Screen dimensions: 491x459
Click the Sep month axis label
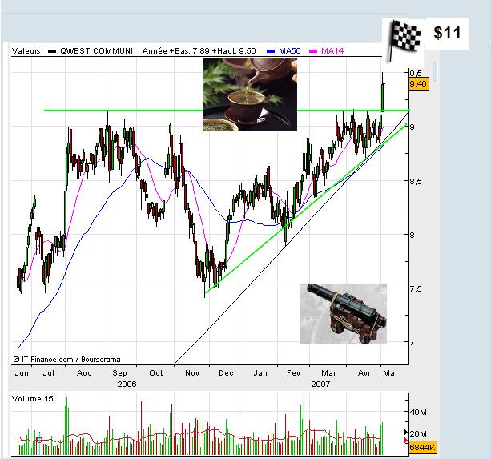(x=119, y=373)
